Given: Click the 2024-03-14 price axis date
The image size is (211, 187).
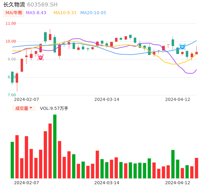Looking at the screenshot, I should (107, 99).
